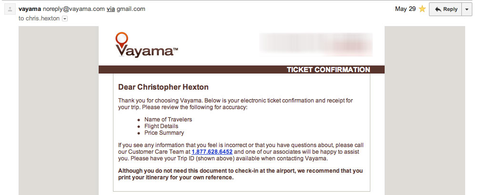Click the sender's profile avatar icon

click(10, 9)
